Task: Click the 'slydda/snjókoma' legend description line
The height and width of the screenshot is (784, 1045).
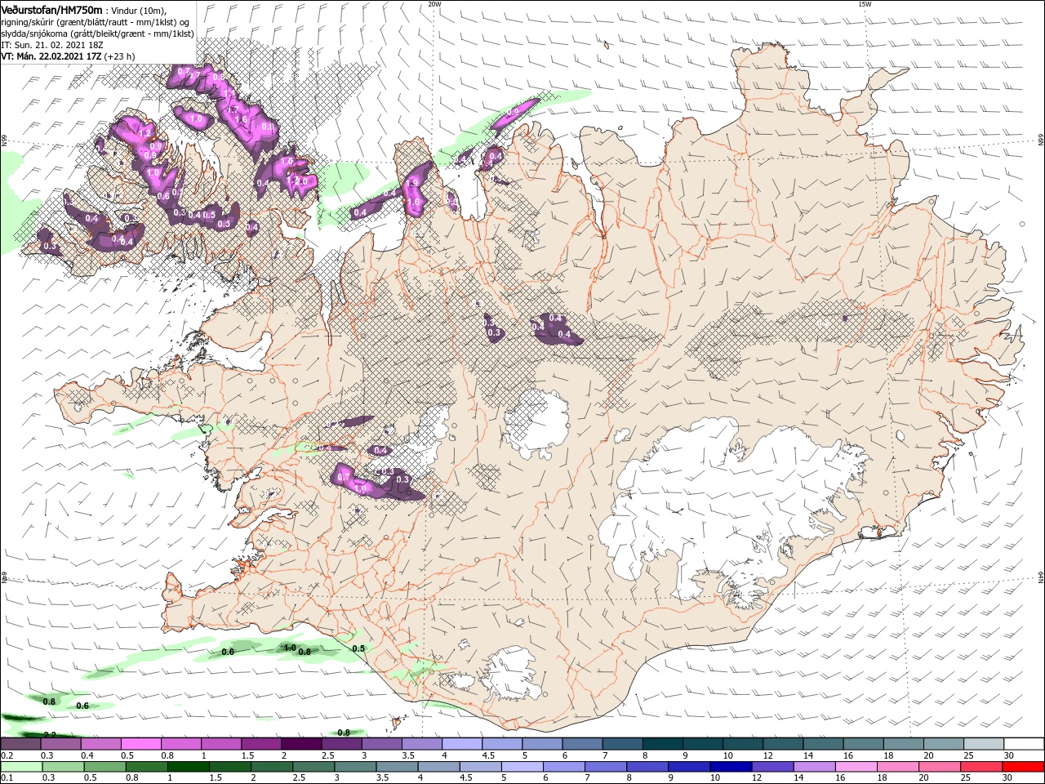Action: click(x=97, y=33)
